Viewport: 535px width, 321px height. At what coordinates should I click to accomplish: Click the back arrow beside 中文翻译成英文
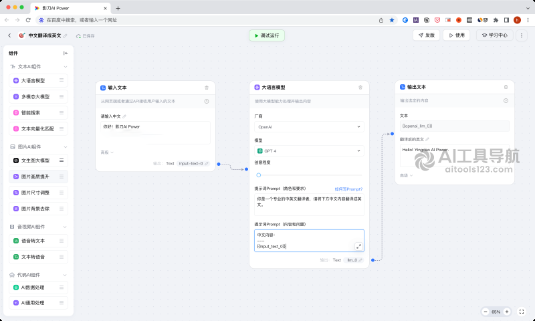pyautogui.click(x=9, y=35)
